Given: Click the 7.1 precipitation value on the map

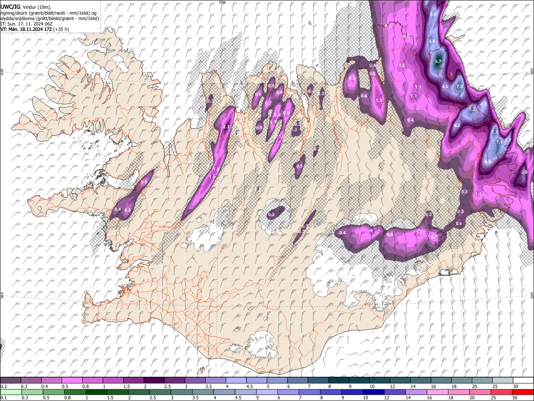Looking at the screenshot, I should pos(499,142).
